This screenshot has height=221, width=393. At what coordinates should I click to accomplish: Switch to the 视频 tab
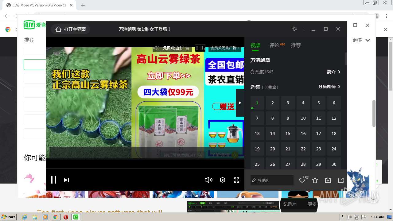coord(255,45)
